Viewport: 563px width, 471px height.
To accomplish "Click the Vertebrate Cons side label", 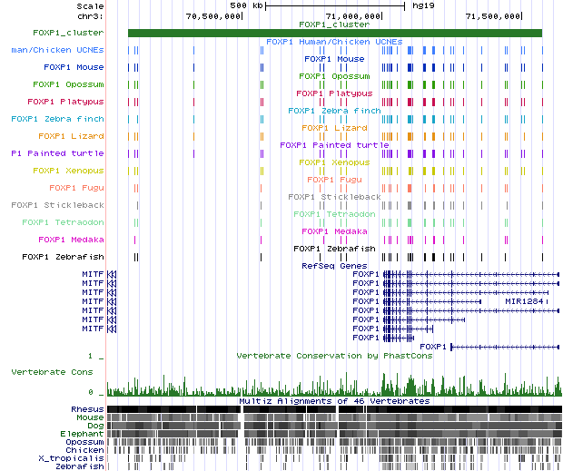I will coord(51,372).
